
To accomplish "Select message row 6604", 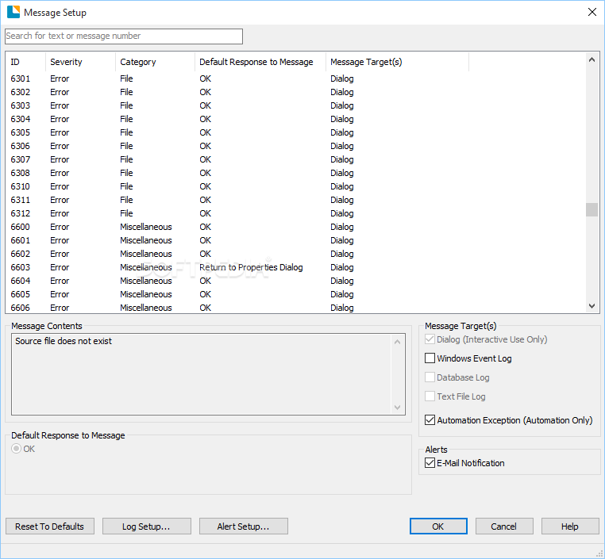I will click(x=295, y=281).
